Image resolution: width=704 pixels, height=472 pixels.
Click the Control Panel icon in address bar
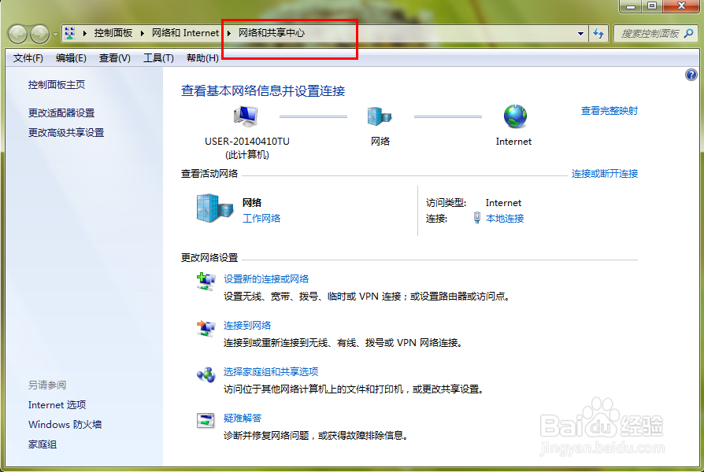click(x=69, y=33)
